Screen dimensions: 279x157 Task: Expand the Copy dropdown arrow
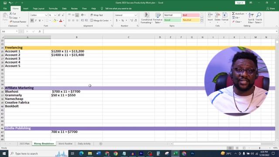tap(20, 18)
